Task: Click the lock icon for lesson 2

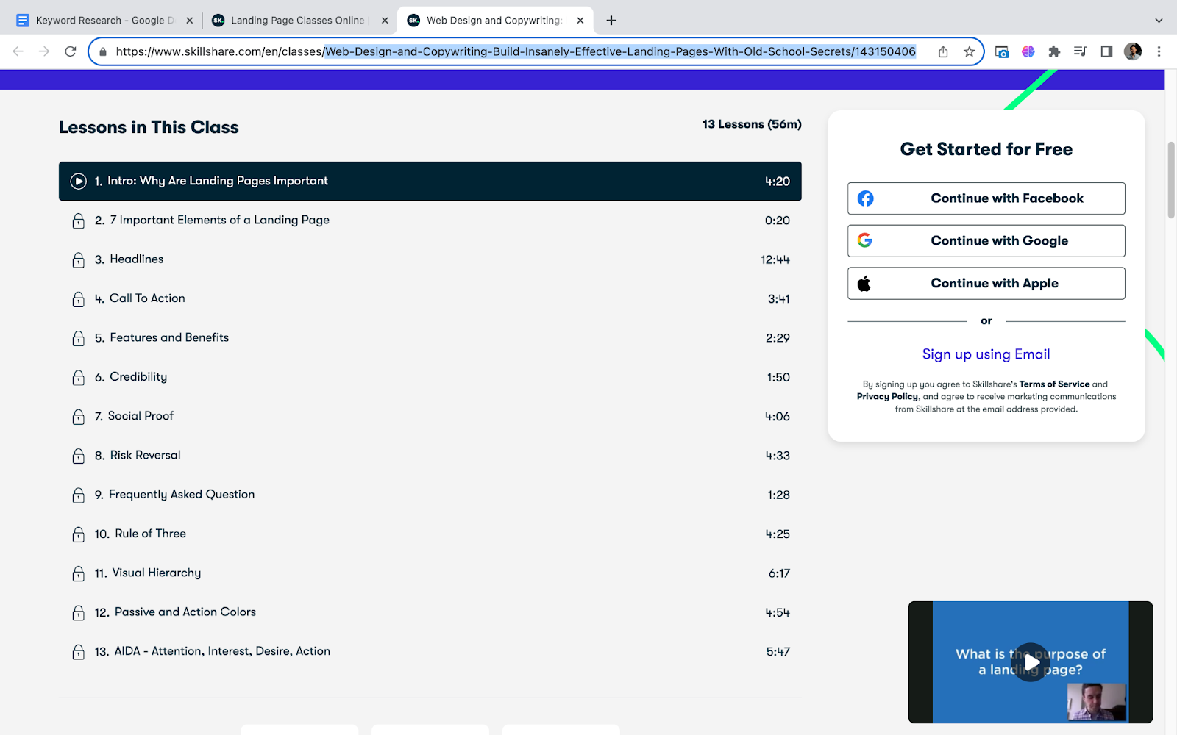Action: pyautogui.click(x=79, y=220)
